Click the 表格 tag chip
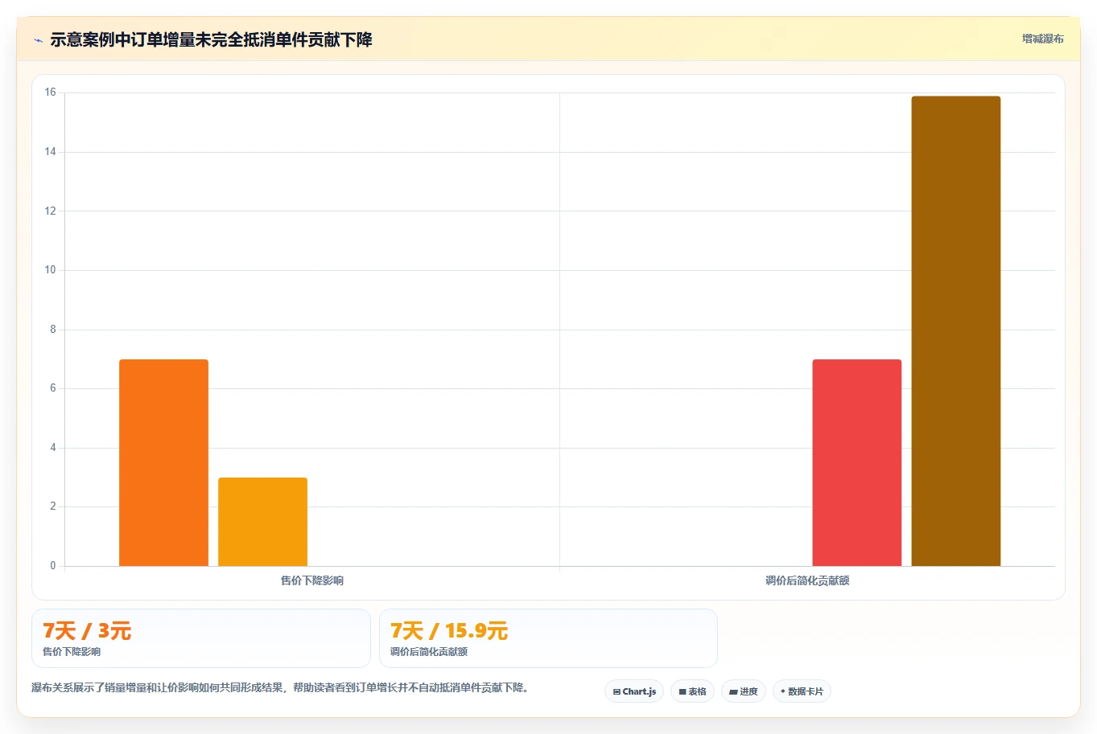The width and height of the screenshot is (1097, 734). 692,691
